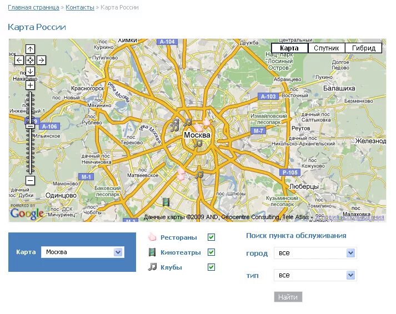Pan the map up with the arrow
Screen dimensions: 396x314
(31, 49)
